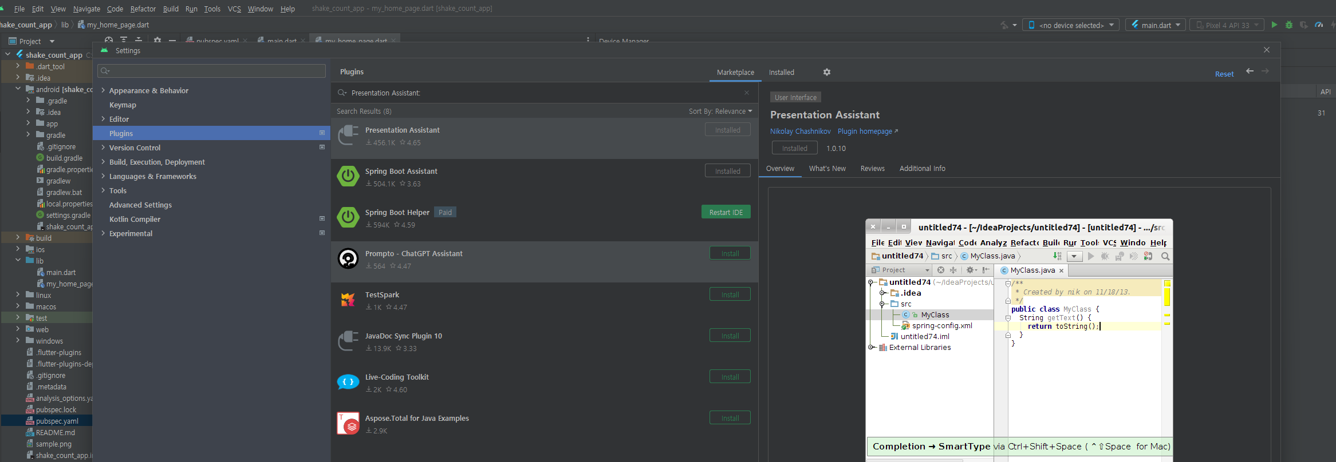Open the Pixel 4 API 33 dropdown

1227,25
